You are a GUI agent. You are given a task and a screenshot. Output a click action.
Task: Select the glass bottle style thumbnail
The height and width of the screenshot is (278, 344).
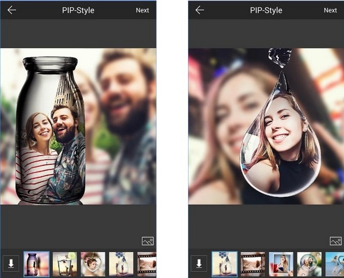(36, 264)
